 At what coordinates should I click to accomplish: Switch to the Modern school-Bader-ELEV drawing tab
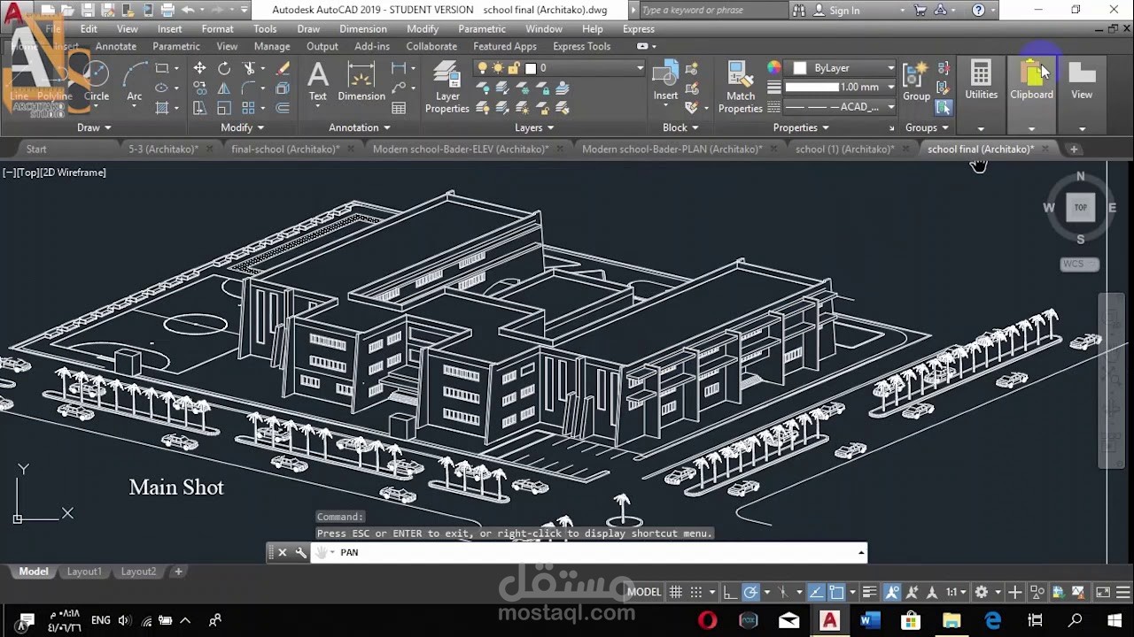click(462, 149)
